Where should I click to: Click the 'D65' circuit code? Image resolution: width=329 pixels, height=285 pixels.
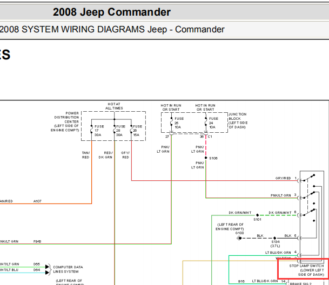click(37, 264)
